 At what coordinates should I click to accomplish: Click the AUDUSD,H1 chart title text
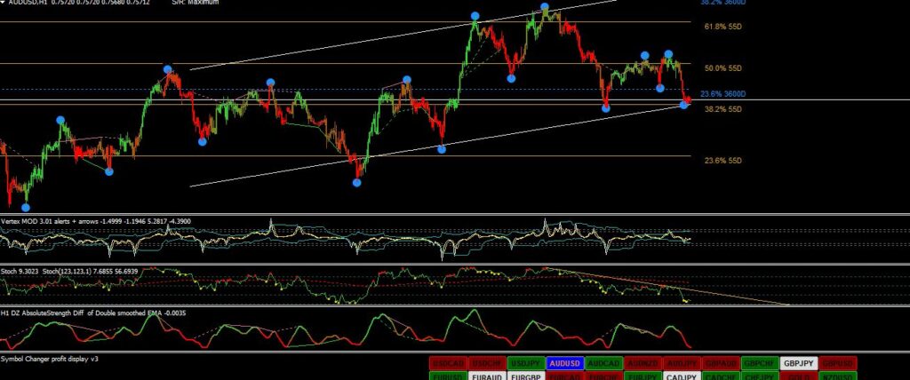28,3
